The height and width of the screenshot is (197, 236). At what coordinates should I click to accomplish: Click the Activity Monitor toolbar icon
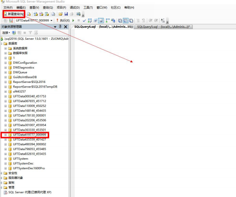click(79, 14)
